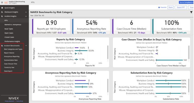Open Named vs. Anonymous page
Screen dimensions: 194x103
[13, 25]
